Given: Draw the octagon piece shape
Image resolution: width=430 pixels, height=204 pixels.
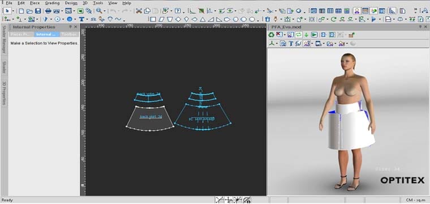Looking at the screenshot, I should click(243, 19).
